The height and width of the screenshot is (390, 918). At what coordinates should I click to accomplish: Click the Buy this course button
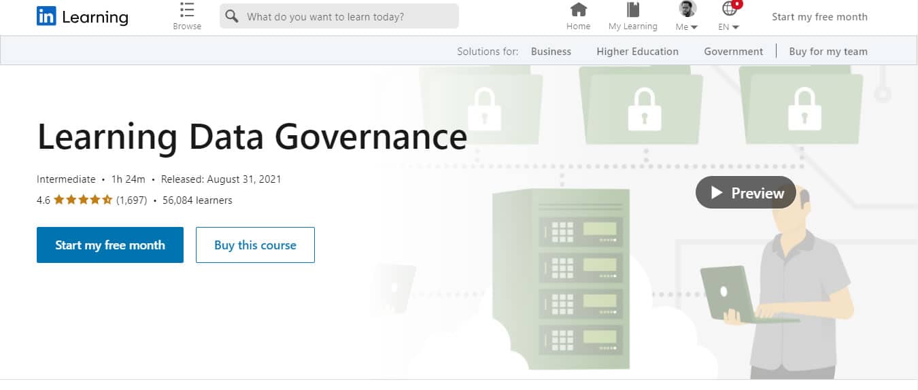(255, 245)
